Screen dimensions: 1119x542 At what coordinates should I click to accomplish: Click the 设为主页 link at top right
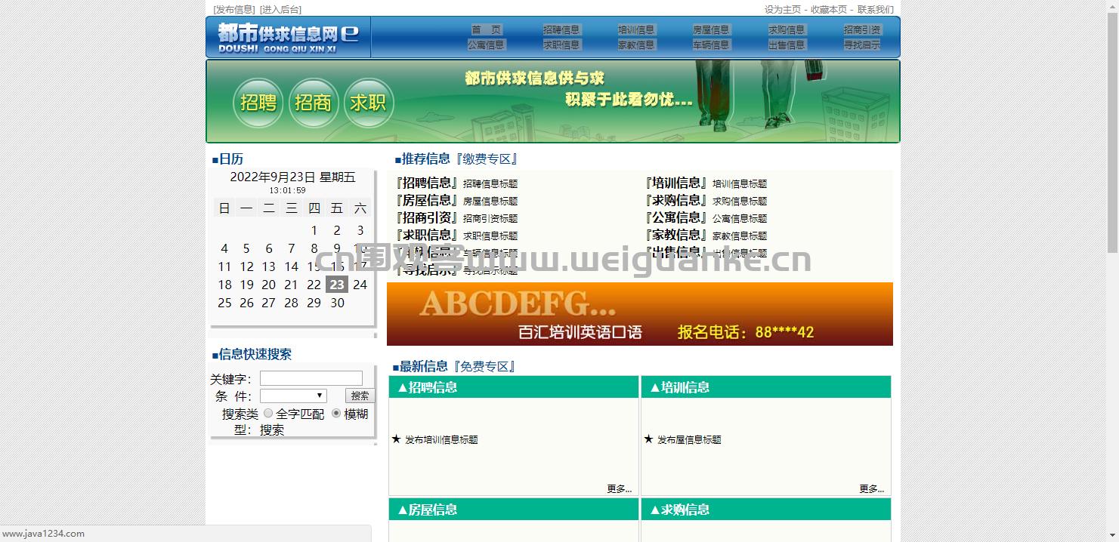pyautogui.click(x=784, y=9)
